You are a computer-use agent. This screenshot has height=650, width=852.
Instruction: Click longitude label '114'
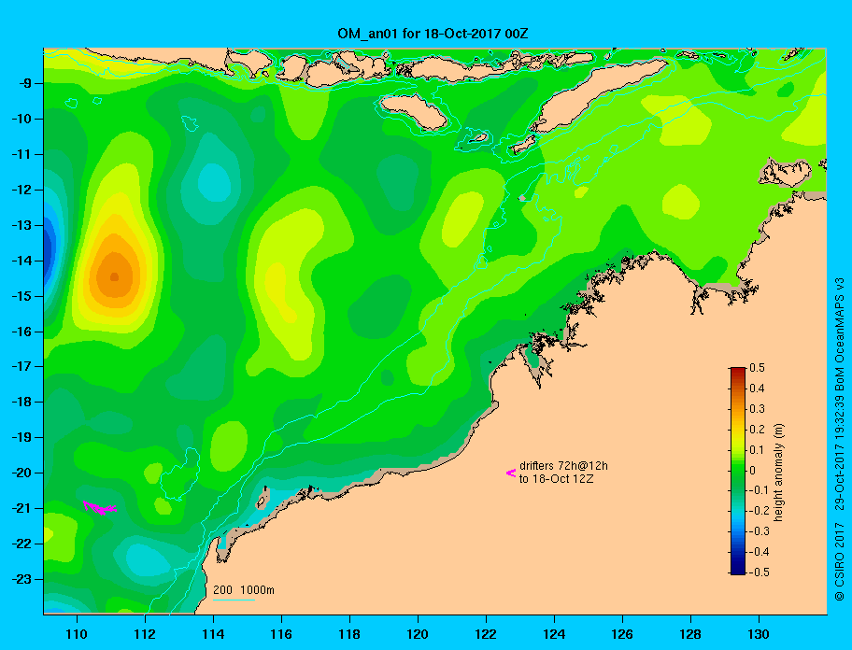pos(214,634)
